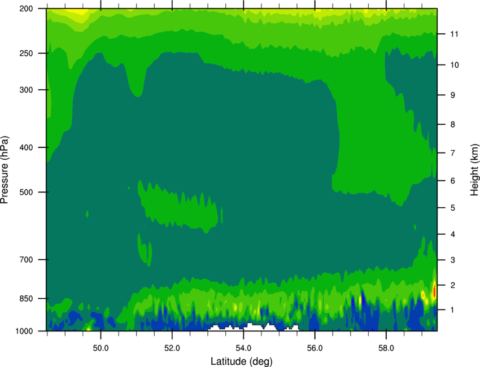480x367 pixels.
Task: Select the 400 pressure tick label
Action: (26, 147)
